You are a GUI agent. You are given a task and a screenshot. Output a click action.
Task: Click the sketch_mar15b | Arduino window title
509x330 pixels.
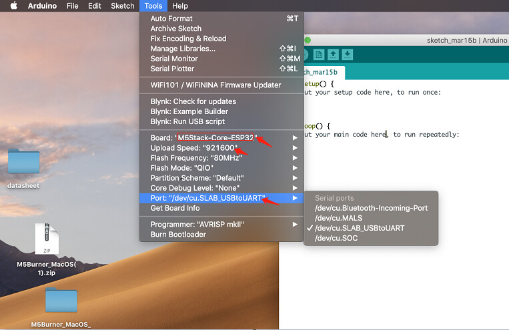click(x=467, y=40)
